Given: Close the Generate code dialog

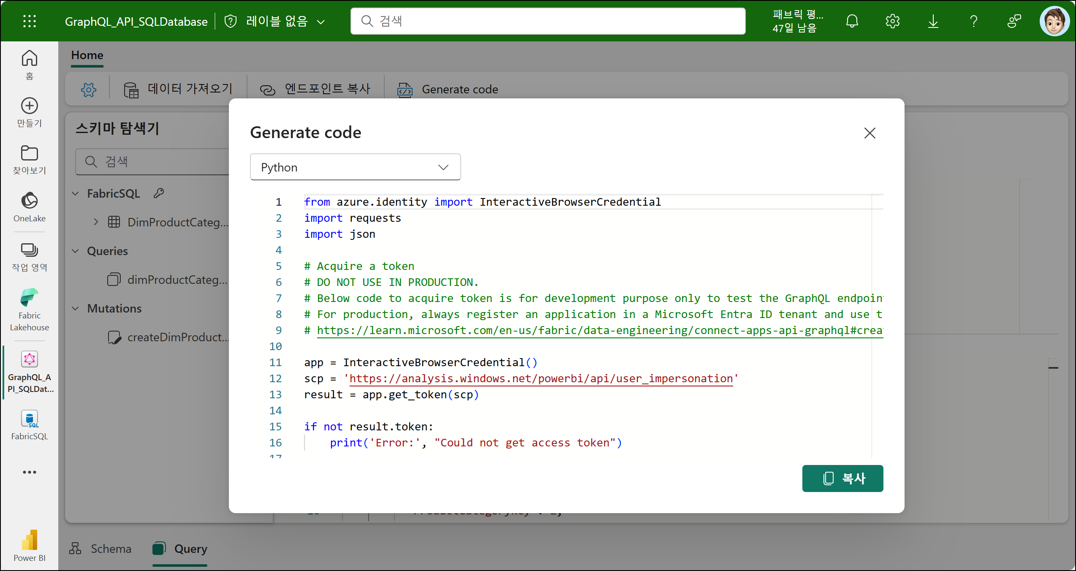Looking at the screenshot, I should click(869, 133).
